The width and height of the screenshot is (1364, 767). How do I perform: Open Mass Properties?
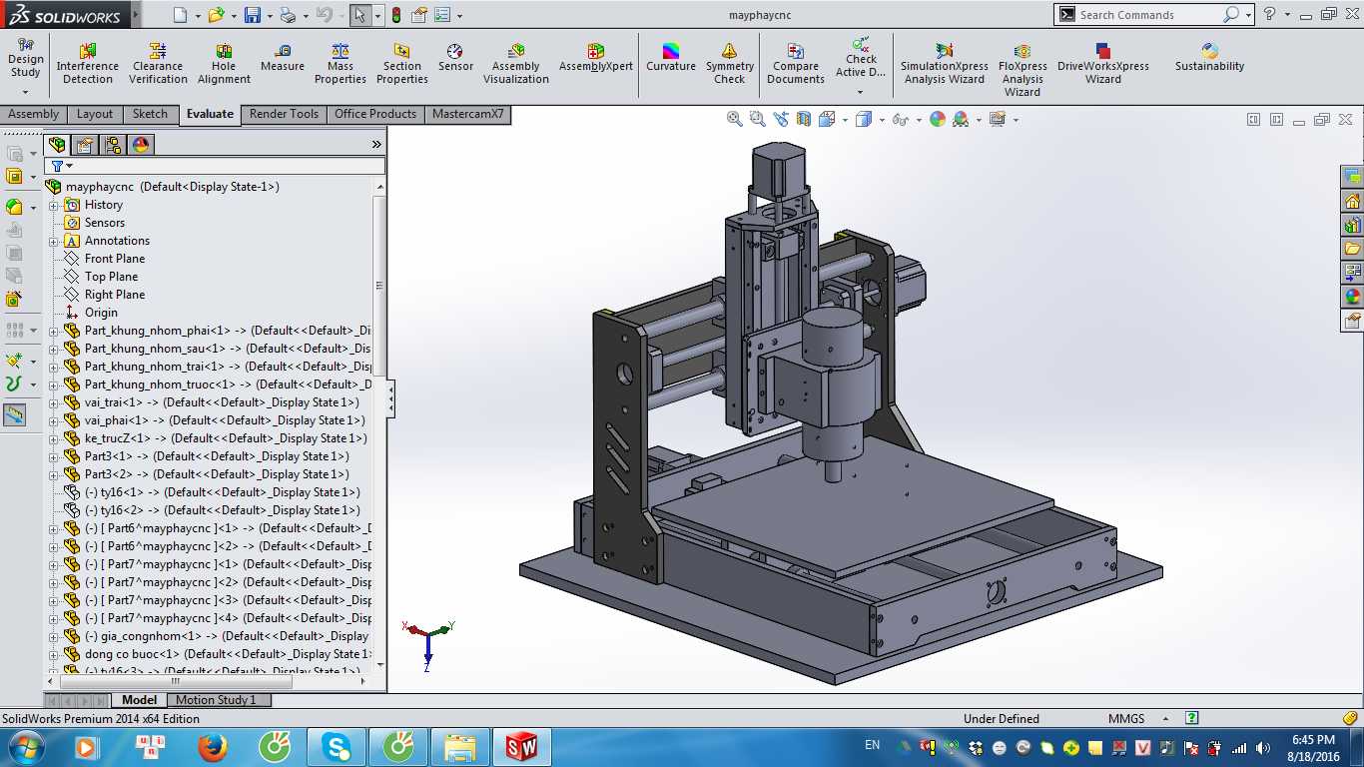point(341,64)
